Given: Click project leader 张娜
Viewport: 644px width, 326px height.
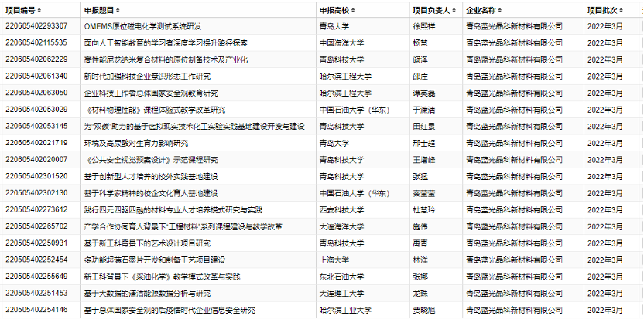Looking at the screenshot, I should [420, 277].
